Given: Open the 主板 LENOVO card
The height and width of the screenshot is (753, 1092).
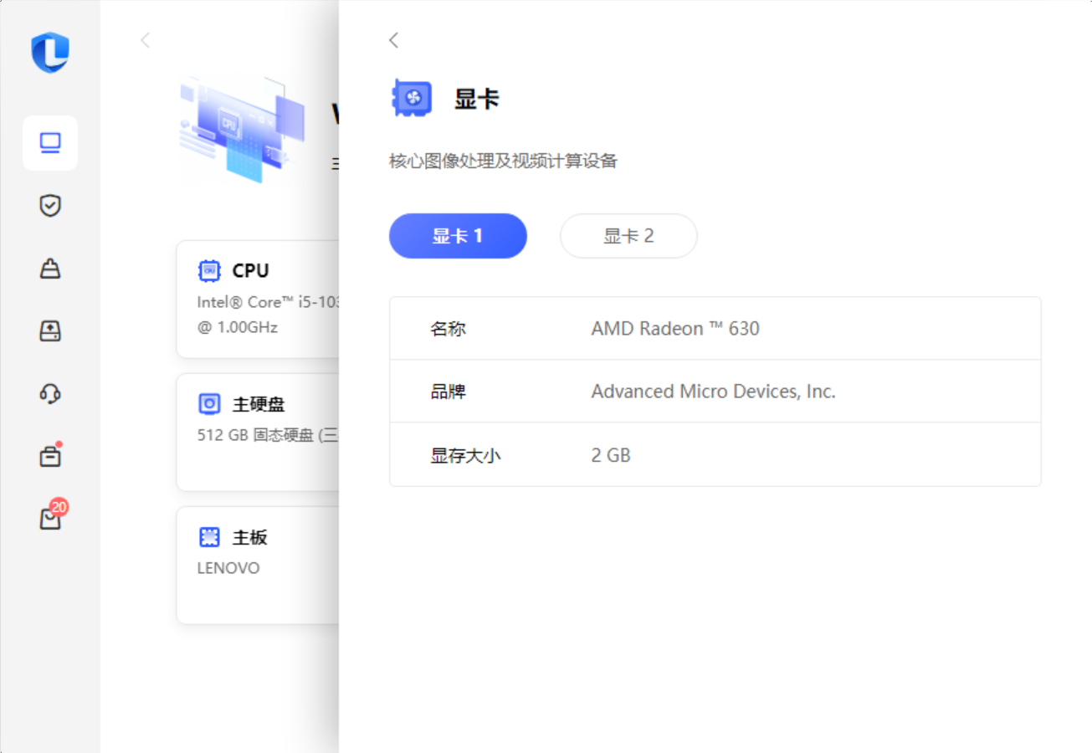Looking at the screenshot, I should coord(258,566).
